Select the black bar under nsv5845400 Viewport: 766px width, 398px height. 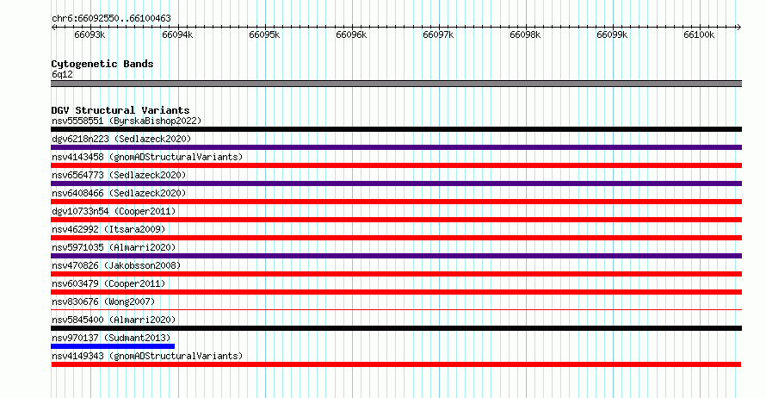click(396, 328)
